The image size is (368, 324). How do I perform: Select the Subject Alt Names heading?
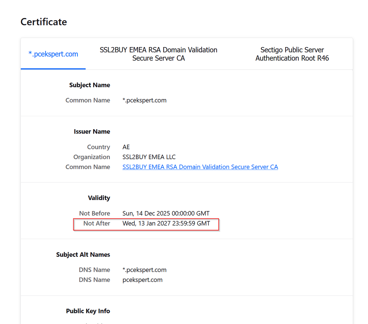[83, 255]
